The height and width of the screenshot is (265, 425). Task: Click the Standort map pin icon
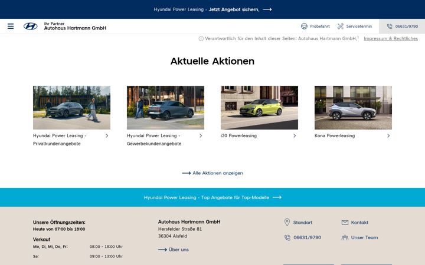[287, 222]
